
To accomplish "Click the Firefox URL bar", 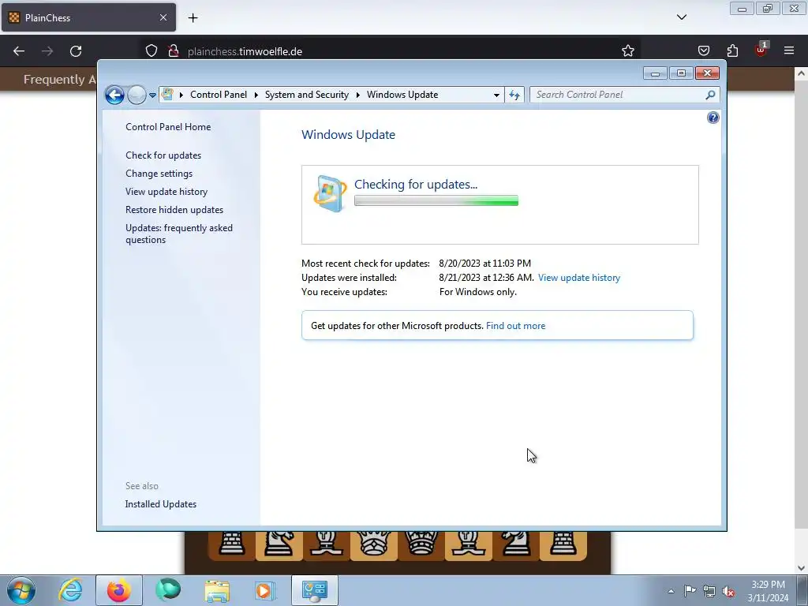I will tap(391, 51).
